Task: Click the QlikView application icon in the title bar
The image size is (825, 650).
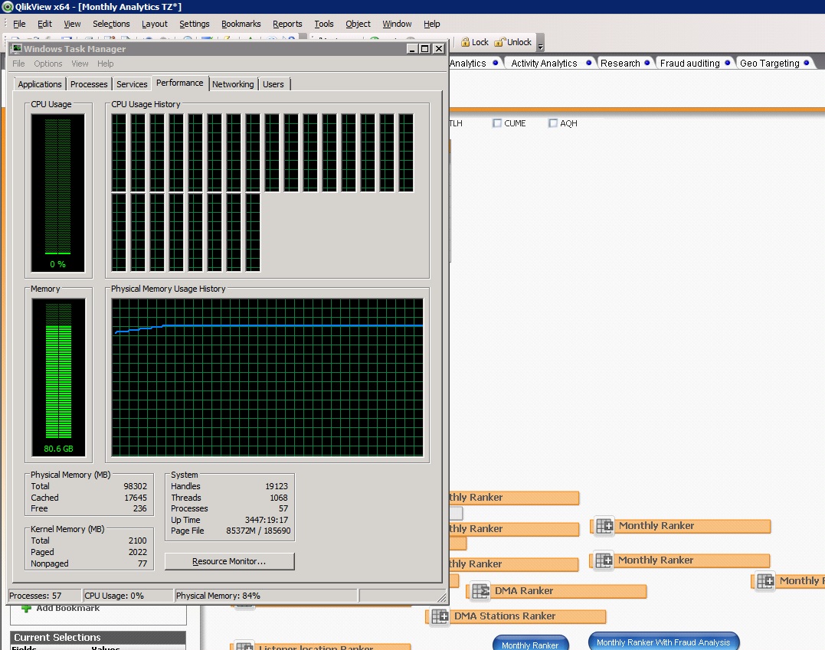Action: coord(8,7)
